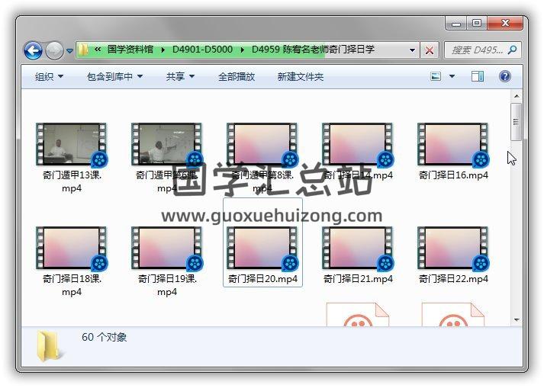The height and width of the screenshot is (388, 544).
Task: Toggle the preview pane
Action: click(478, 77)
